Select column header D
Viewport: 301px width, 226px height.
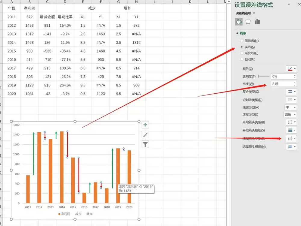65,2
